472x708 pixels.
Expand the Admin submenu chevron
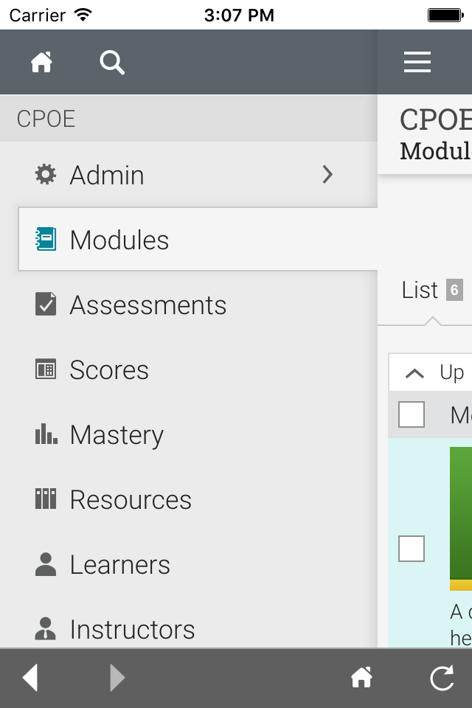tap(328, 175)
